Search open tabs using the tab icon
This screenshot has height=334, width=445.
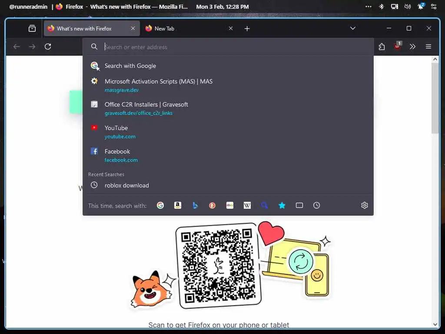[x=299, y=205]
